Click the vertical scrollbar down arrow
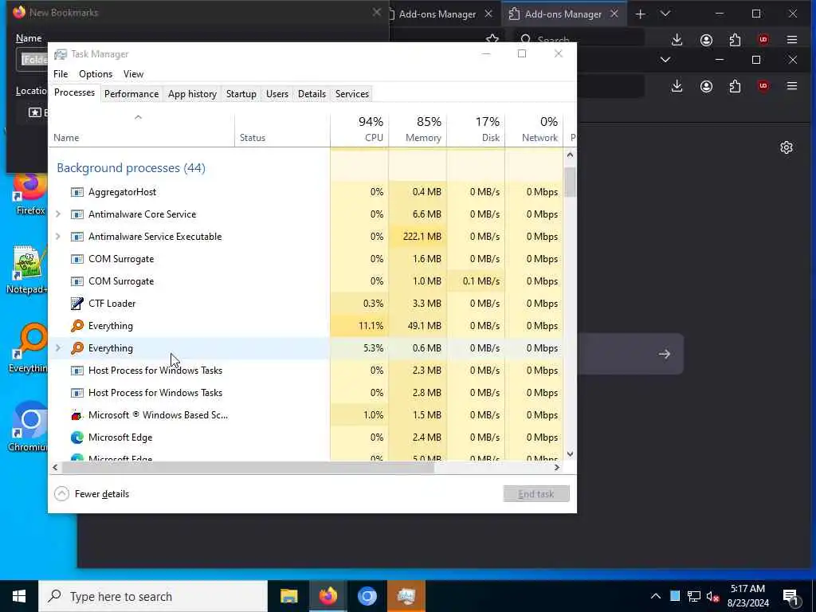Screen dimensions: 816x612 click(570, 454)
